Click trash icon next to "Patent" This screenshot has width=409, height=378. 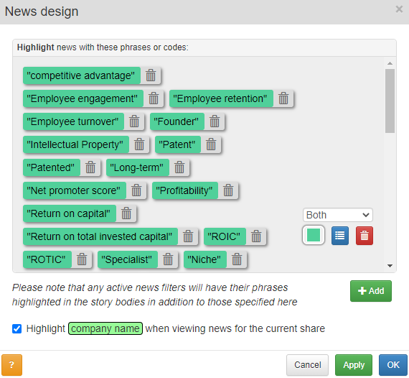point(211,144)
